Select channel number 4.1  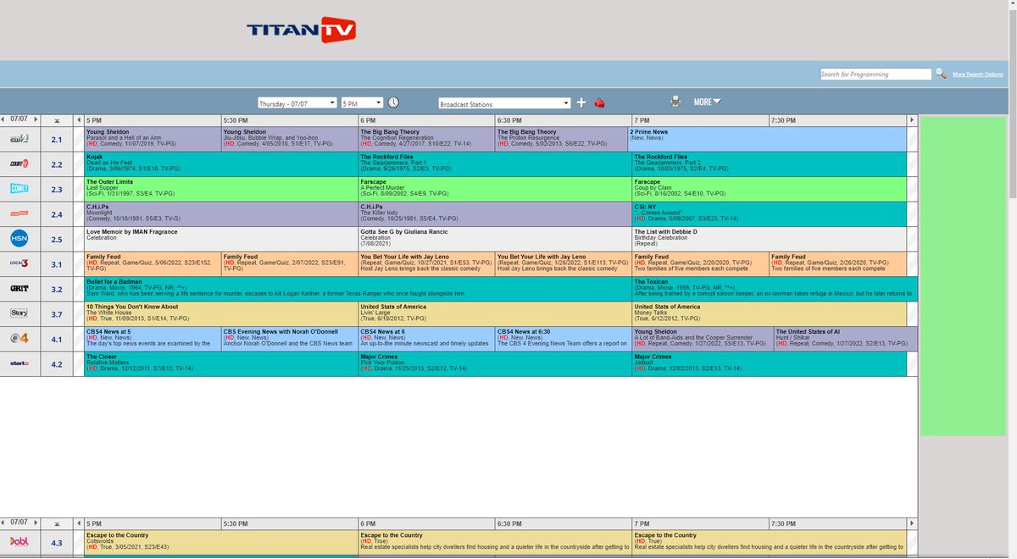tap(57, 339)
